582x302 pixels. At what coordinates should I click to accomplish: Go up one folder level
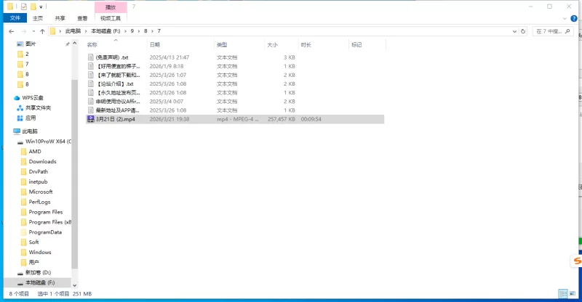pyautogui.click(x=43, y=31)
